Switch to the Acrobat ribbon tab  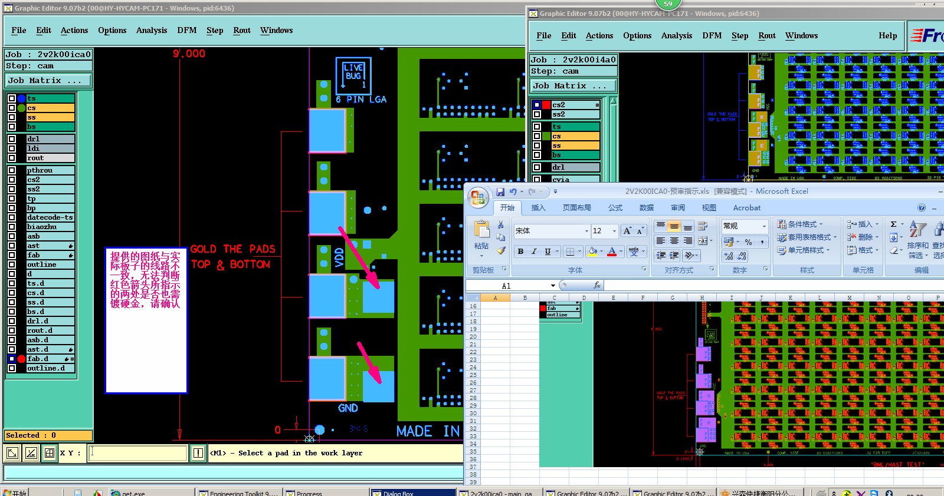pyautogui.click(x=747, y=208)
